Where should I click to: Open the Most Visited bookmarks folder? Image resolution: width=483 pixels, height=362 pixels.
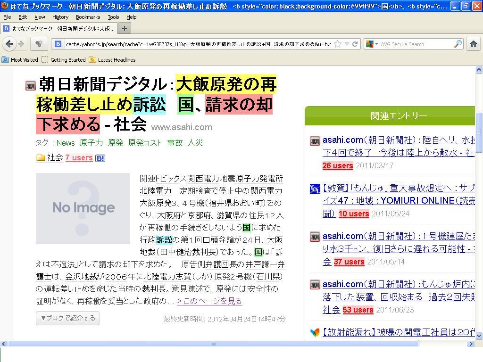click(x=20, y=60)
